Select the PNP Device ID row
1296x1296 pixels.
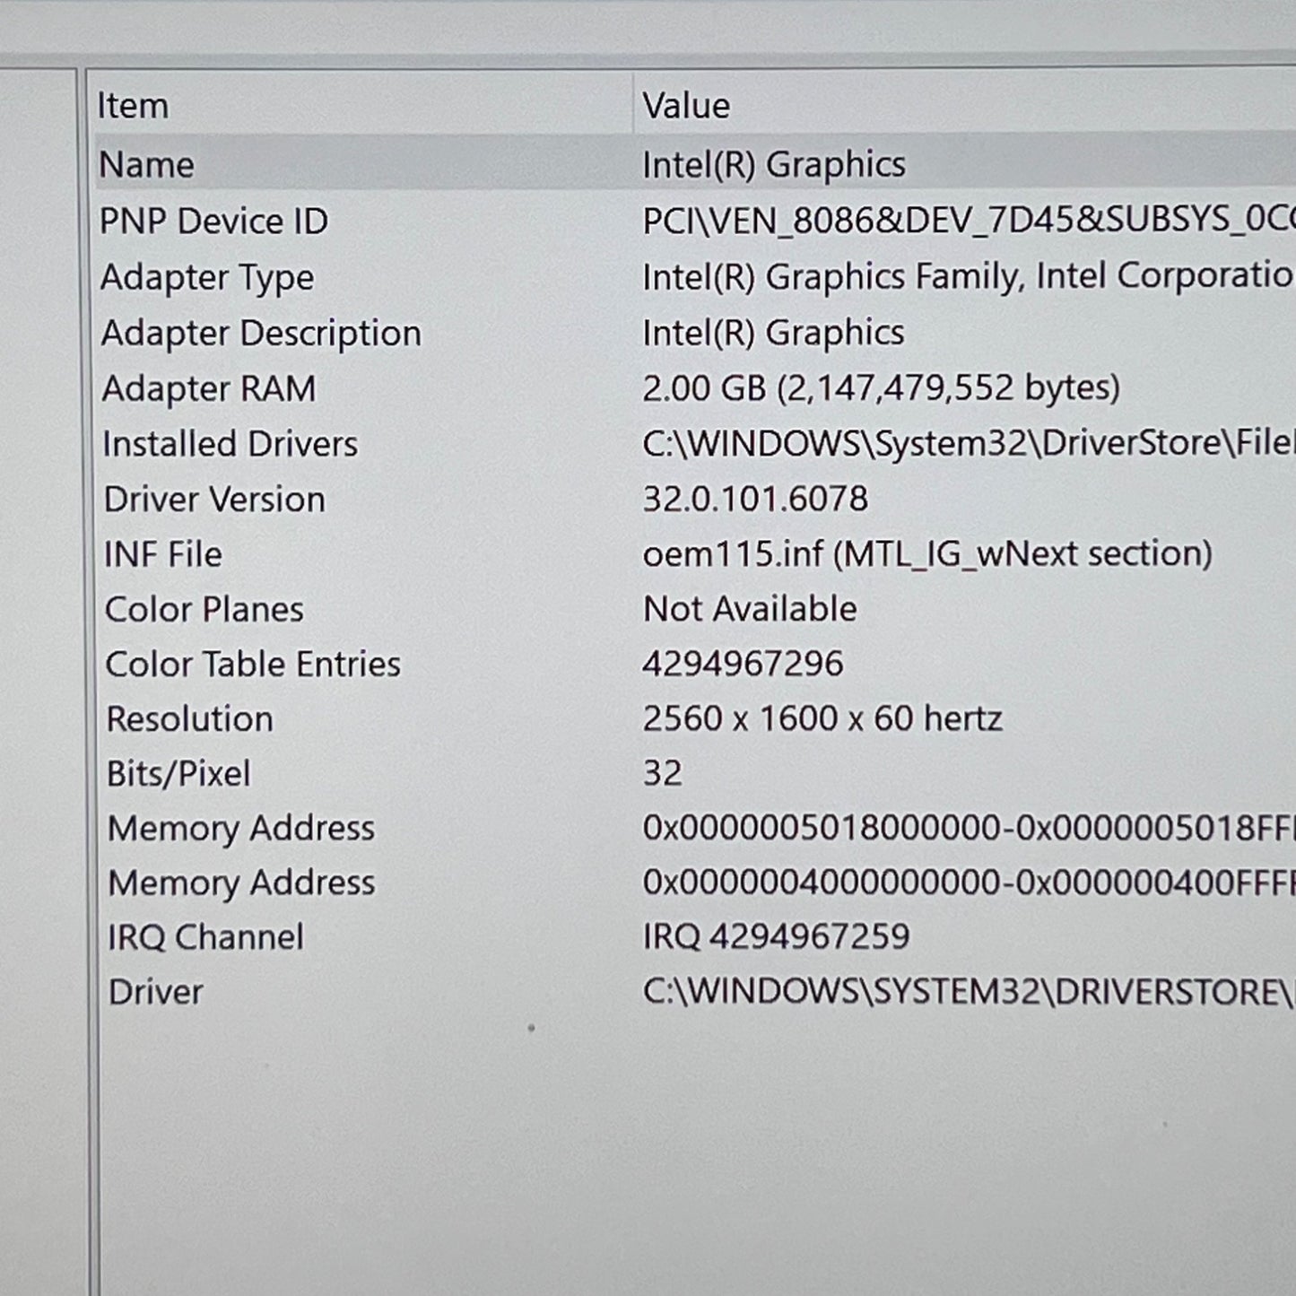point(213,222)
